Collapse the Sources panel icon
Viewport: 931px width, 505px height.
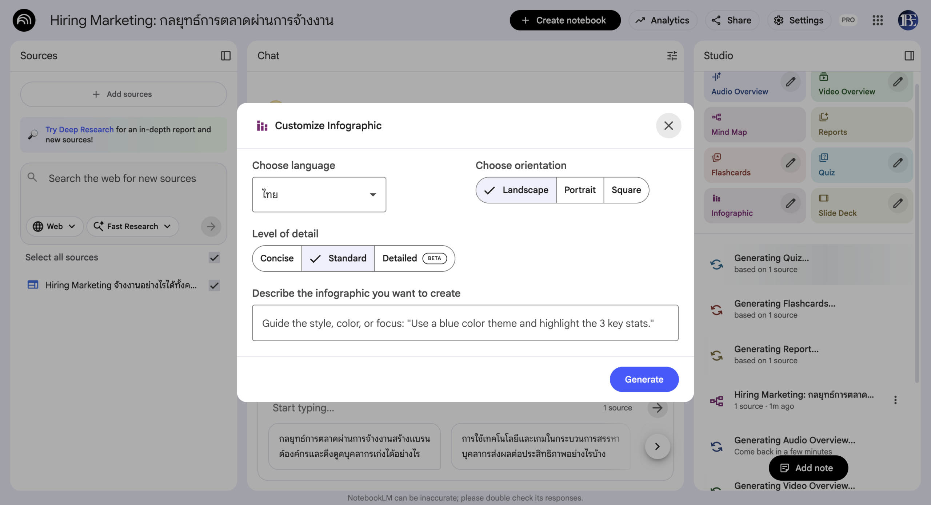coord(225,56)
